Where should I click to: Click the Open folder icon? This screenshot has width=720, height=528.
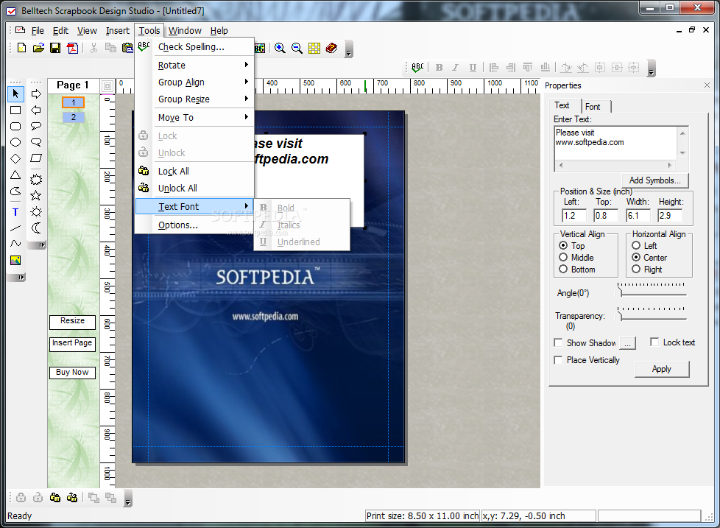38,48
